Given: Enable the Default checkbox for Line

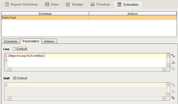Looking at the screenshot, I should (14, 49).
